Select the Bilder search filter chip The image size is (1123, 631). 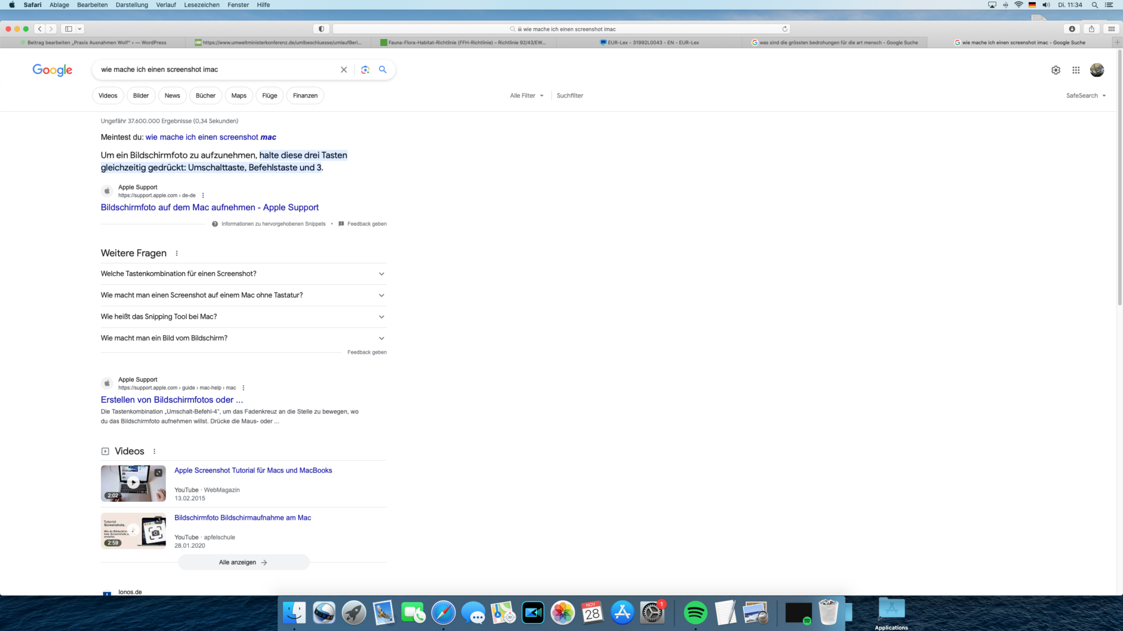pos(141,95)
